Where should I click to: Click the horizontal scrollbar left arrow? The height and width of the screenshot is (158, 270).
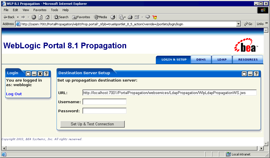[4, 148]
